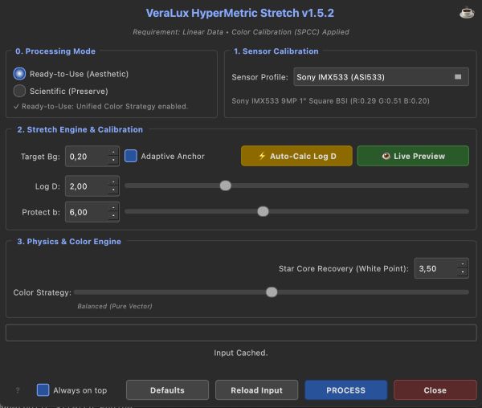The image size is (482, 408).
Task: Click the Target Bg input field
Action: pos(85,156)
